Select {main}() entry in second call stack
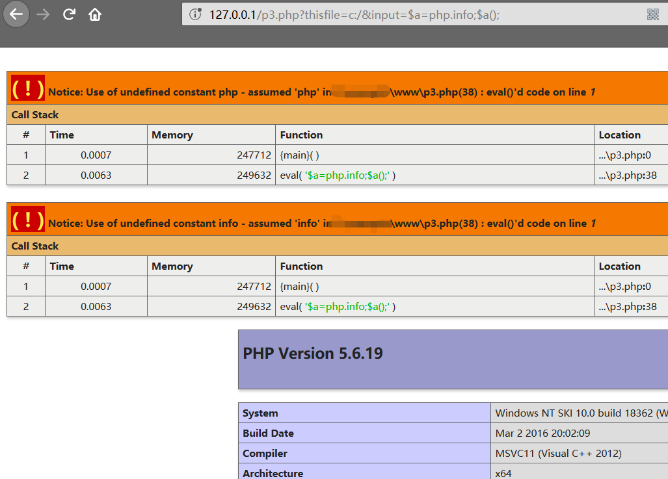 point(299,287)
